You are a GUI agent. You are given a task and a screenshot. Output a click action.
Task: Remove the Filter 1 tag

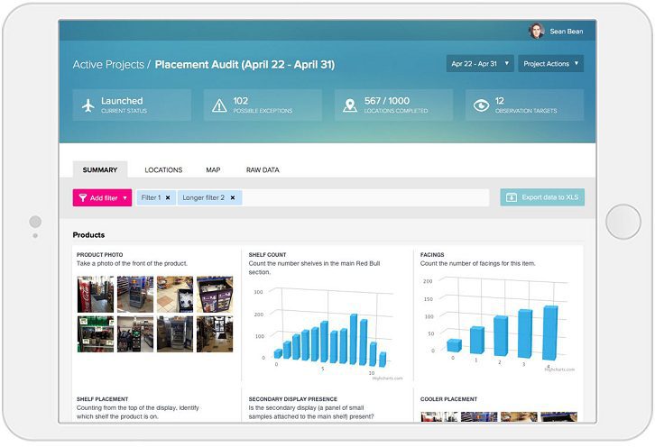(x=168, y=197)
